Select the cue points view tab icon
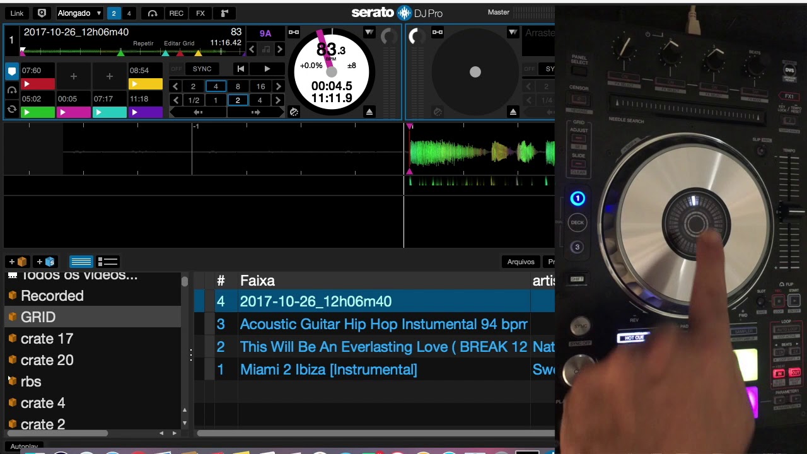The height and width of the screenshot is (454, 807). tap(12, 71)
